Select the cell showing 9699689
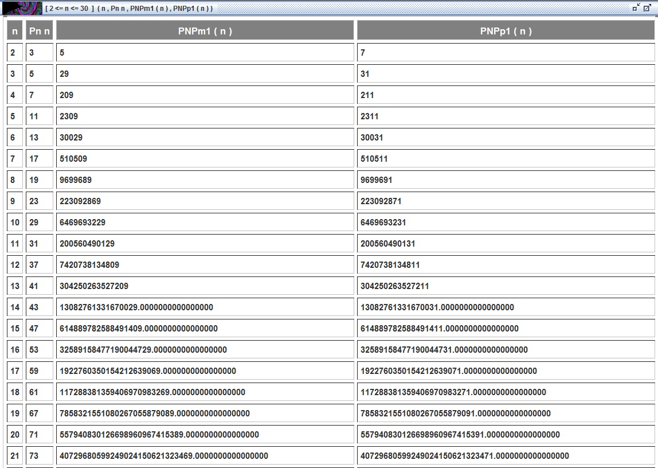The width and height of the screenshot is (658, 468). click(x=205, y=180)
